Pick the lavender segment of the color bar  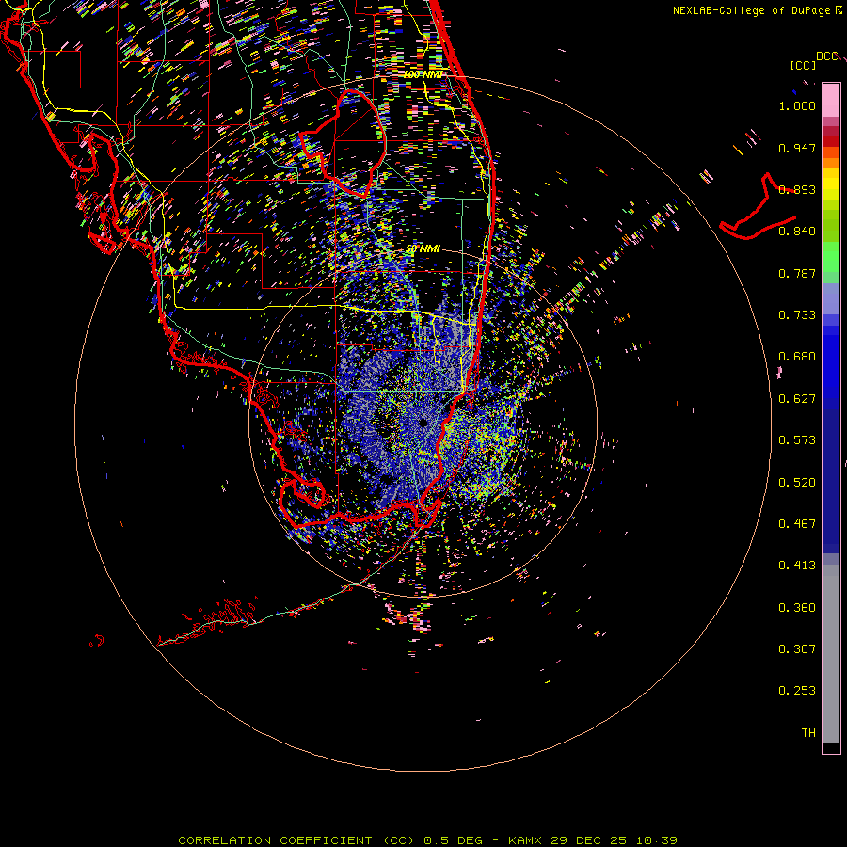click(831, 298)
